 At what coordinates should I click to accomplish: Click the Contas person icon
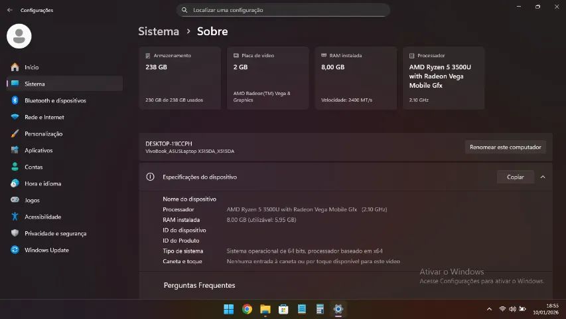coord(15,167)
